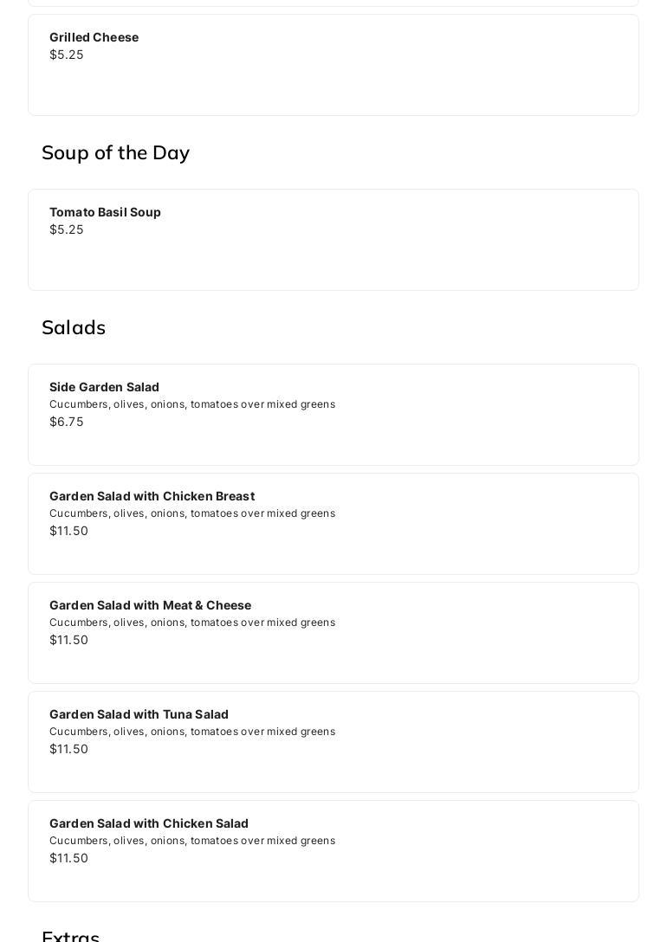The height and width of the screenshot is (942, 667).
Task: Click the Chicken Salad item's $11.50 price
Action: pyautogui.click(x=68, y=858)
